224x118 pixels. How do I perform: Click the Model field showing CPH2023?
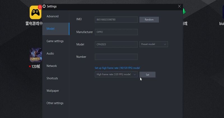pos(116,44)
